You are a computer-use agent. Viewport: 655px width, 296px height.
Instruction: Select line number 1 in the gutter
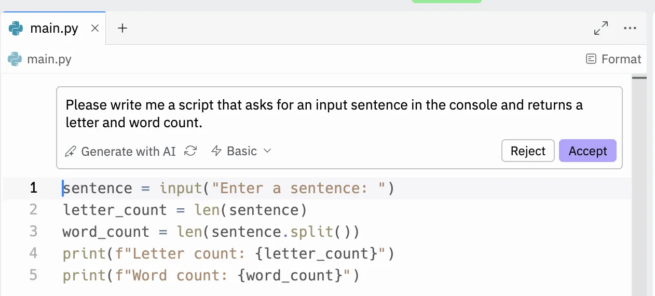coord(34,188)
